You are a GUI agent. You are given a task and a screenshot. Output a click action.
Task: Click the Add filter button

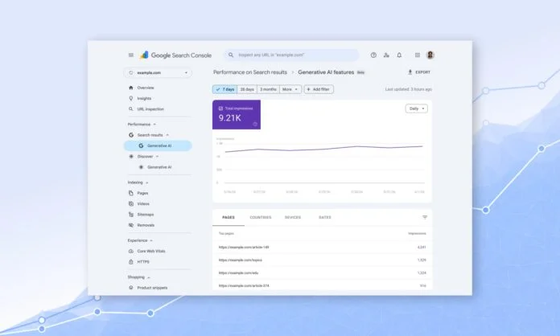(x=319, y=89)
